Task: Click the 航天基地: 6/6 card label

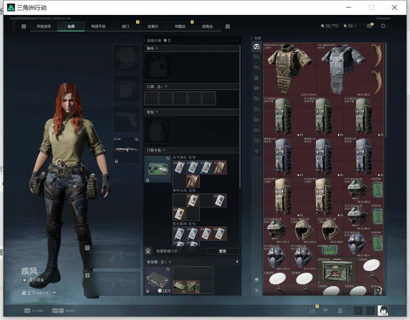Action: (184, 224)
